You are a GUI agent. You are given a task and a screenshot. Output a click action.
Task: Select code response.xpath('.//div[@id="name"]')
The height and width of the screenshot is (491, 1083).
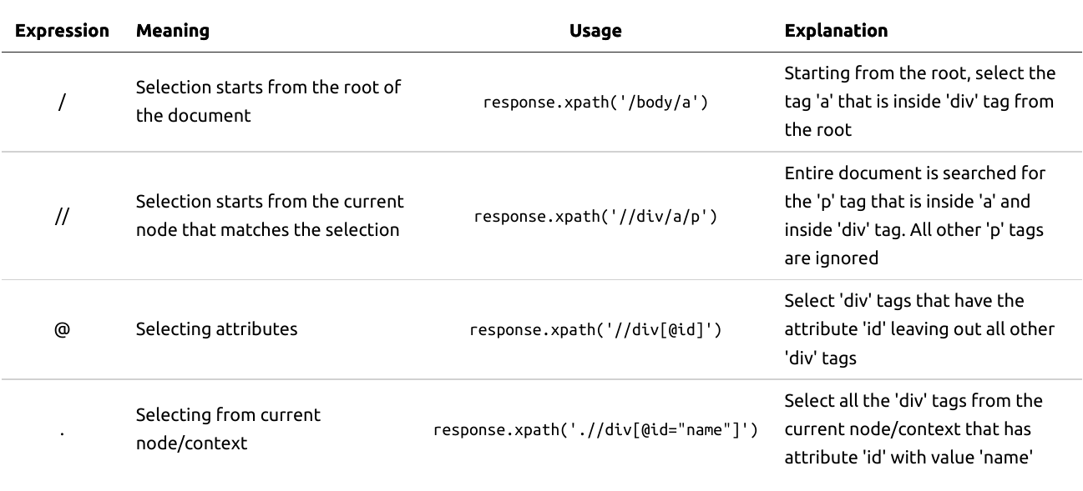click(595, 430)
